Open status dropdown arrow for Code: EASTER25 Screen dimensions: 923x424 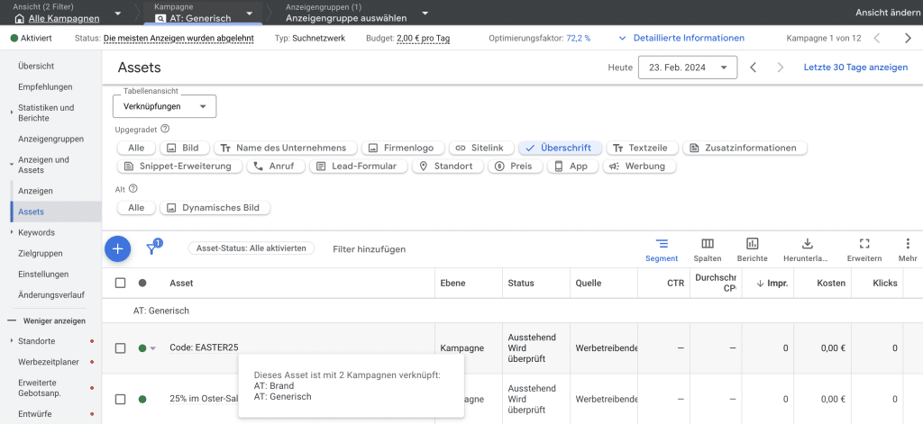pos(153,348)
